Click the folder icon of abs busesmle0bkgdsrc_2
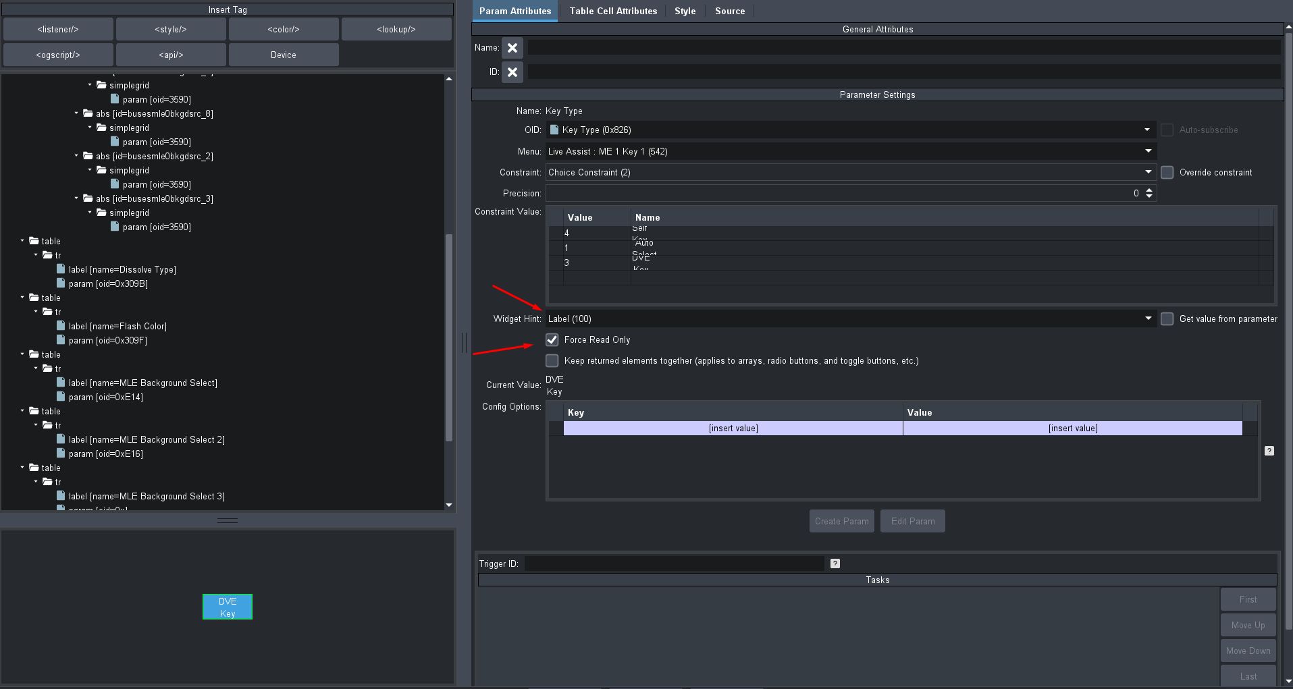The height and width of the screenshot is (689, 1293). pyautogui.click(x=88, y=156)
